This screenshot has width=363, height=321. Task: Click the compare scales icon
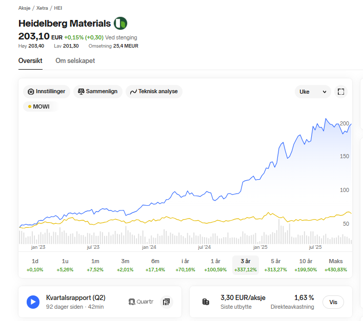[x=81, y=92]
